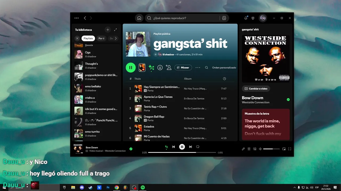Clear the library filter with X
This screenshot has height=191, width=341.
coord(77,38)
